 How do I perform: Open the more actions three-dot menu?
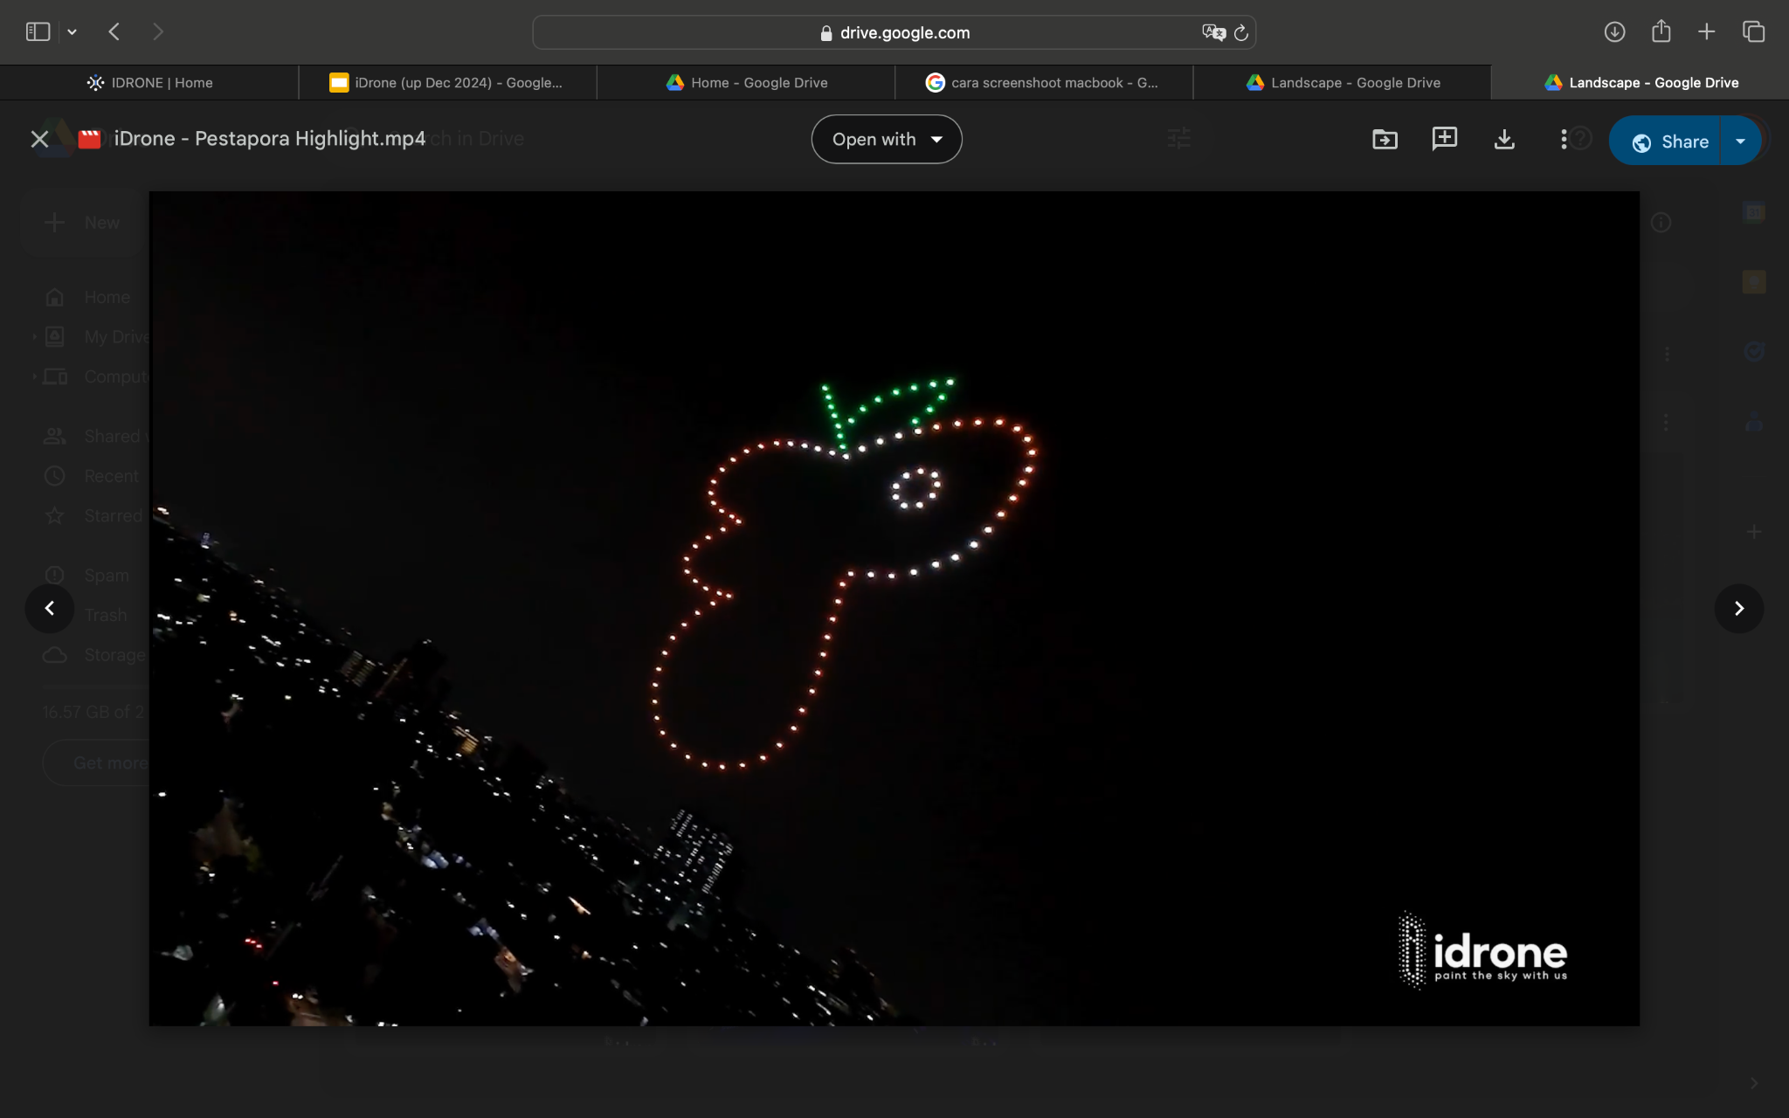[x=1564, y=139]
